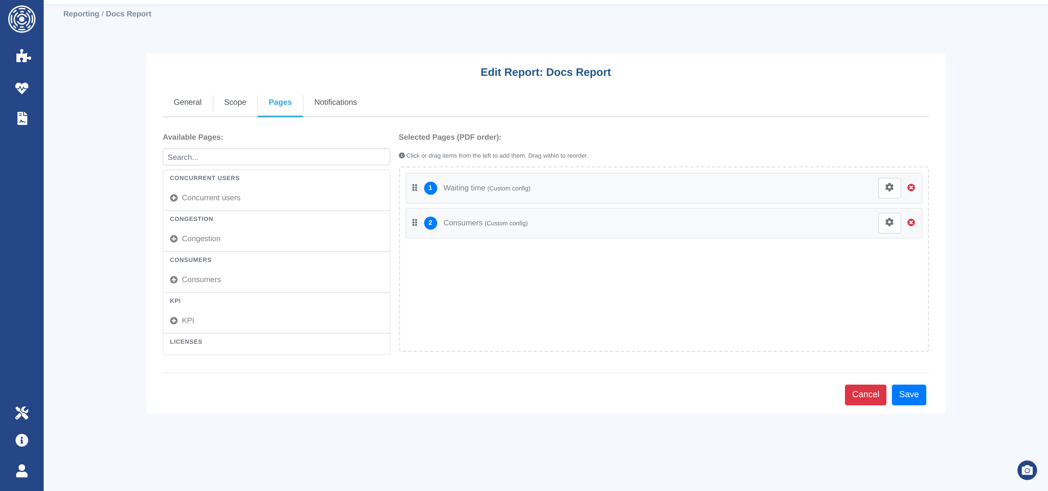Click plus icon next to Congestion
This screenshot has width=1048, height=491.
point(174,239)
